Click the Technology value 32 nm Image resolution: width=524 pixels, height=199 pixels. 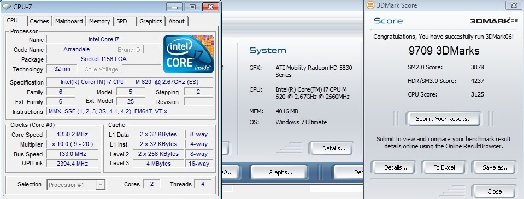(x=62, y=69)
